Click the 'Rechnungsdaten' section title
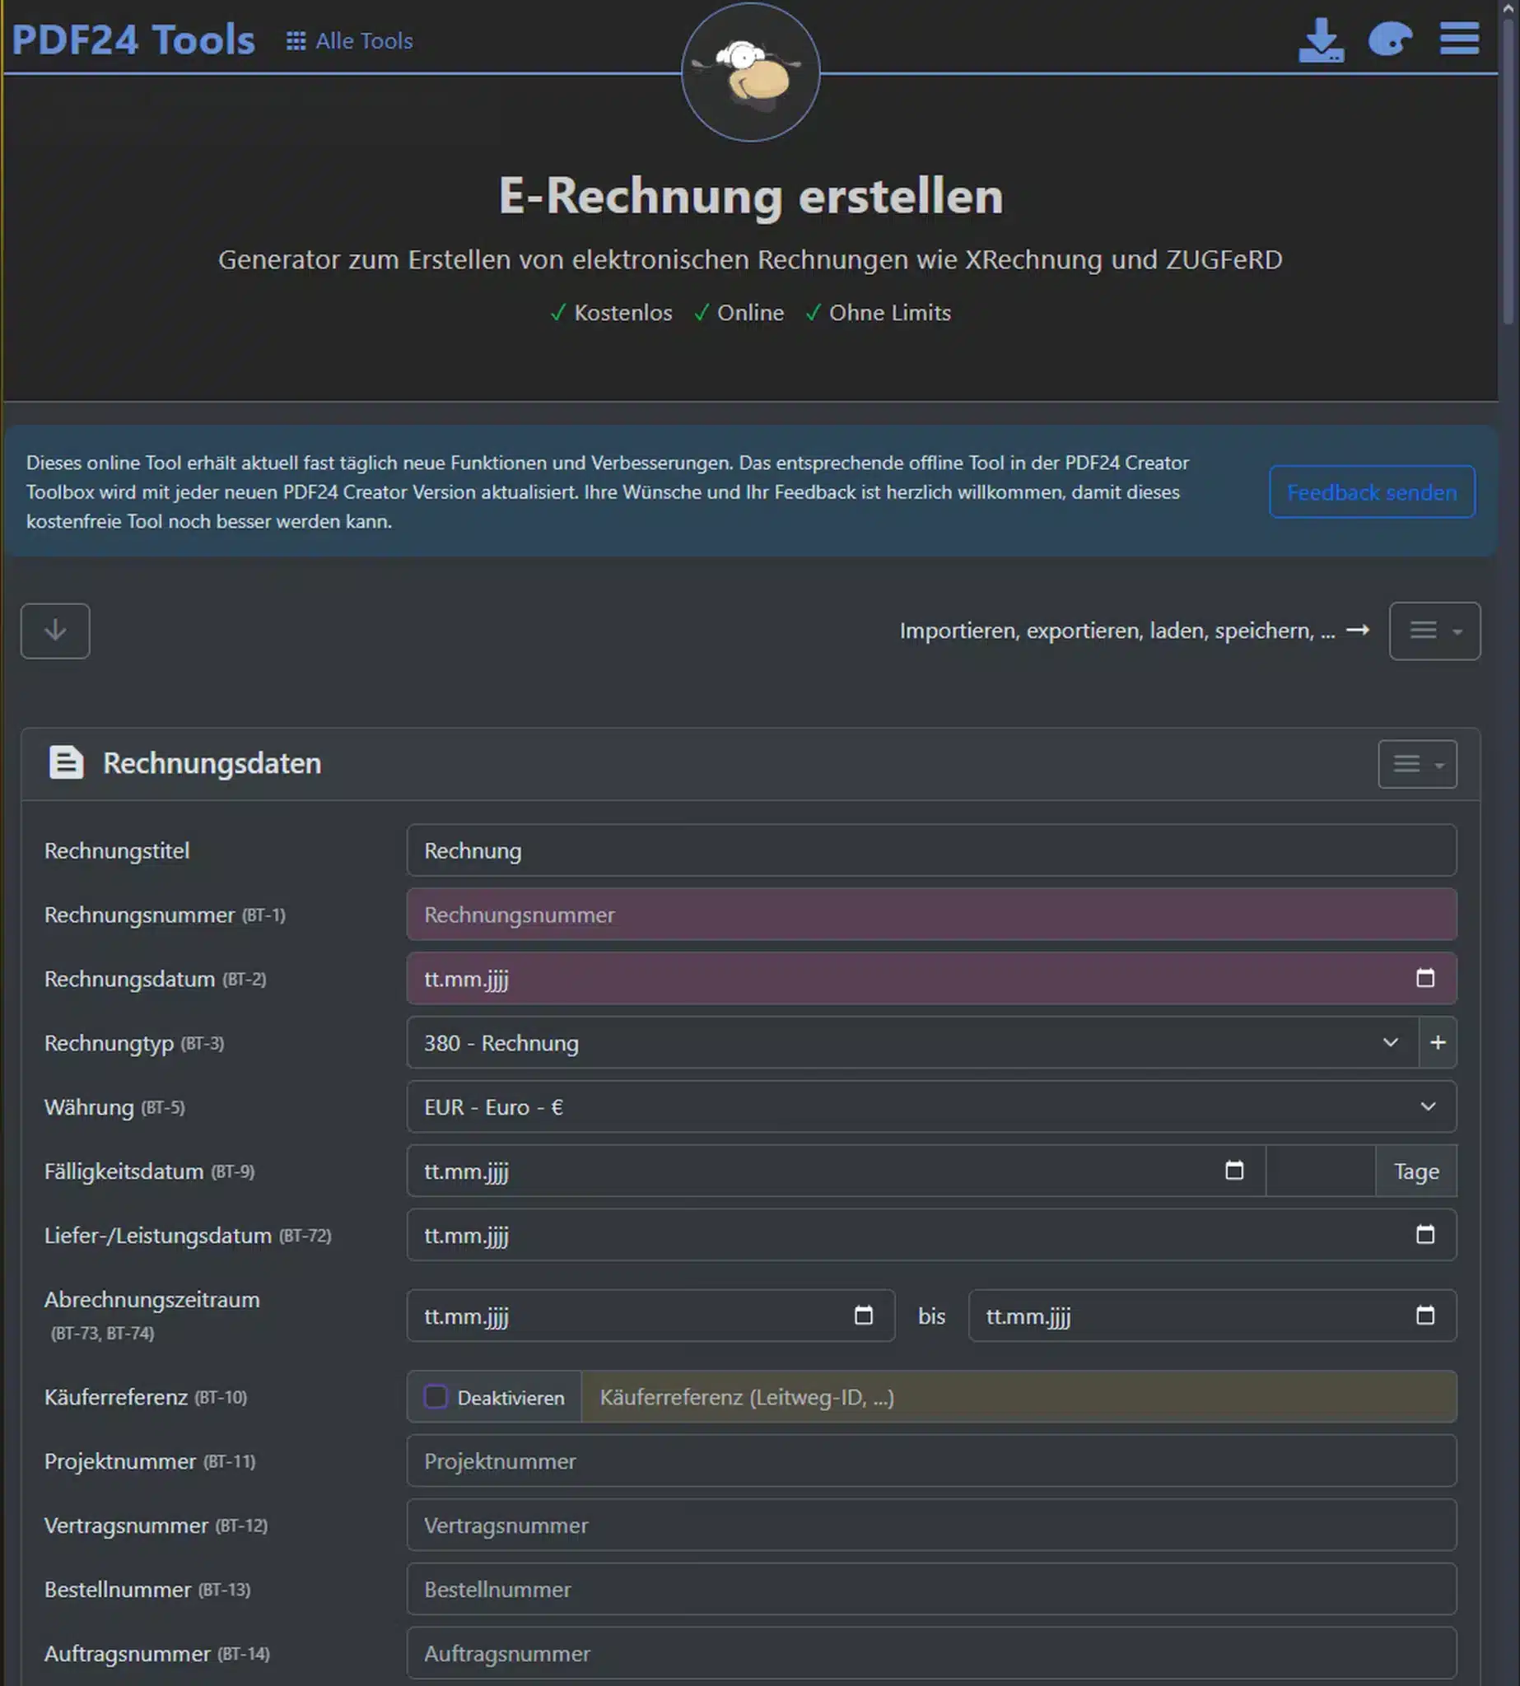 click(x=212, y=763)
